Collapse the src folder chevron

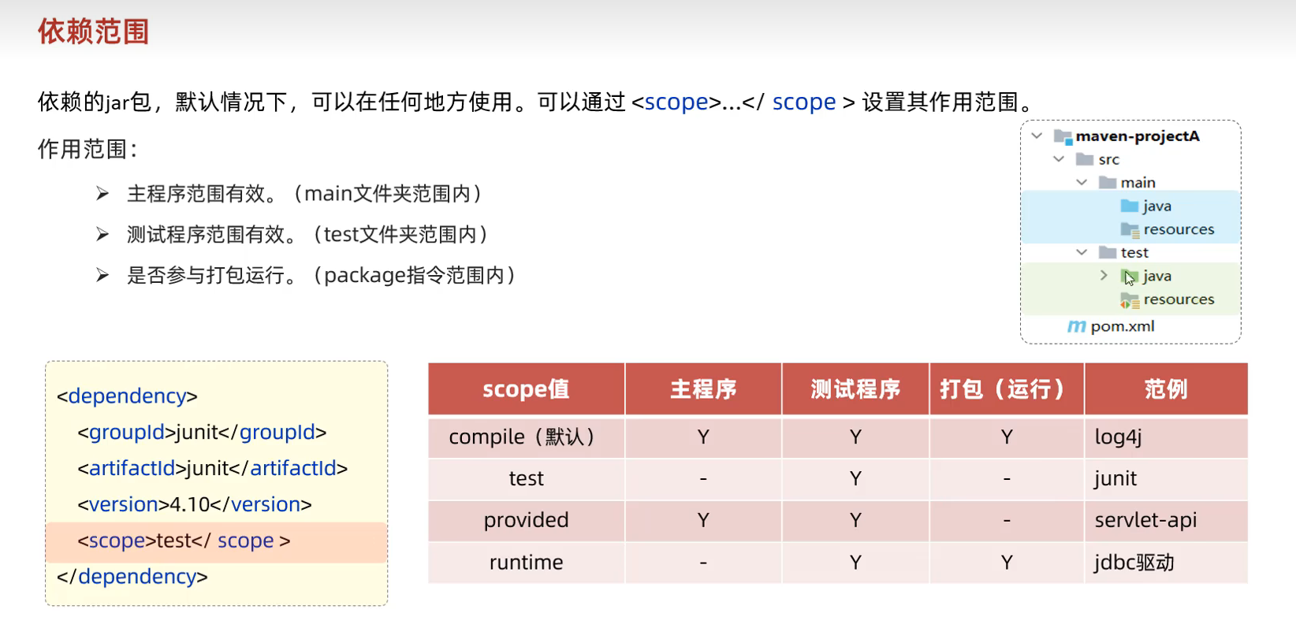click(x=1059, y=159)
